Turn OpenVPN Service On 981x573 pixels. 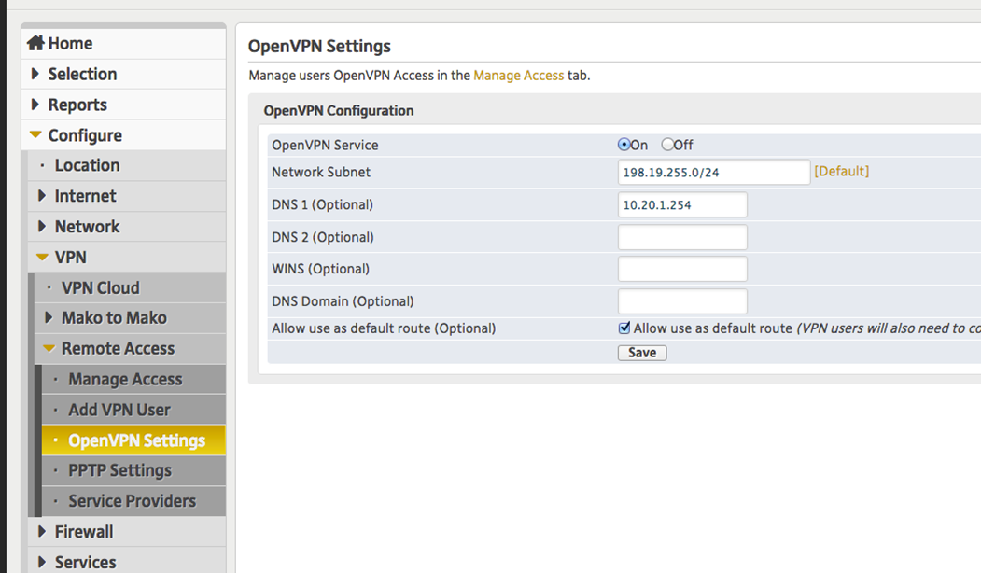(624, 145)
